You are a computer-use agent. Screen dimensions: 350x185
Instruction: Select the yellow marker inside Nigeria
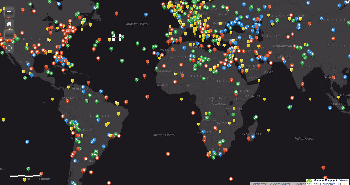tap(181, 99)
